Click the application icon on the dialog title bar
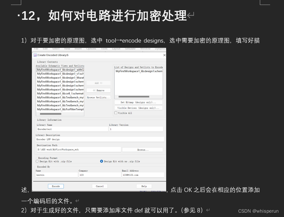Image resolution: width=284 pixels, height=217 pixels. coord(35,55)
